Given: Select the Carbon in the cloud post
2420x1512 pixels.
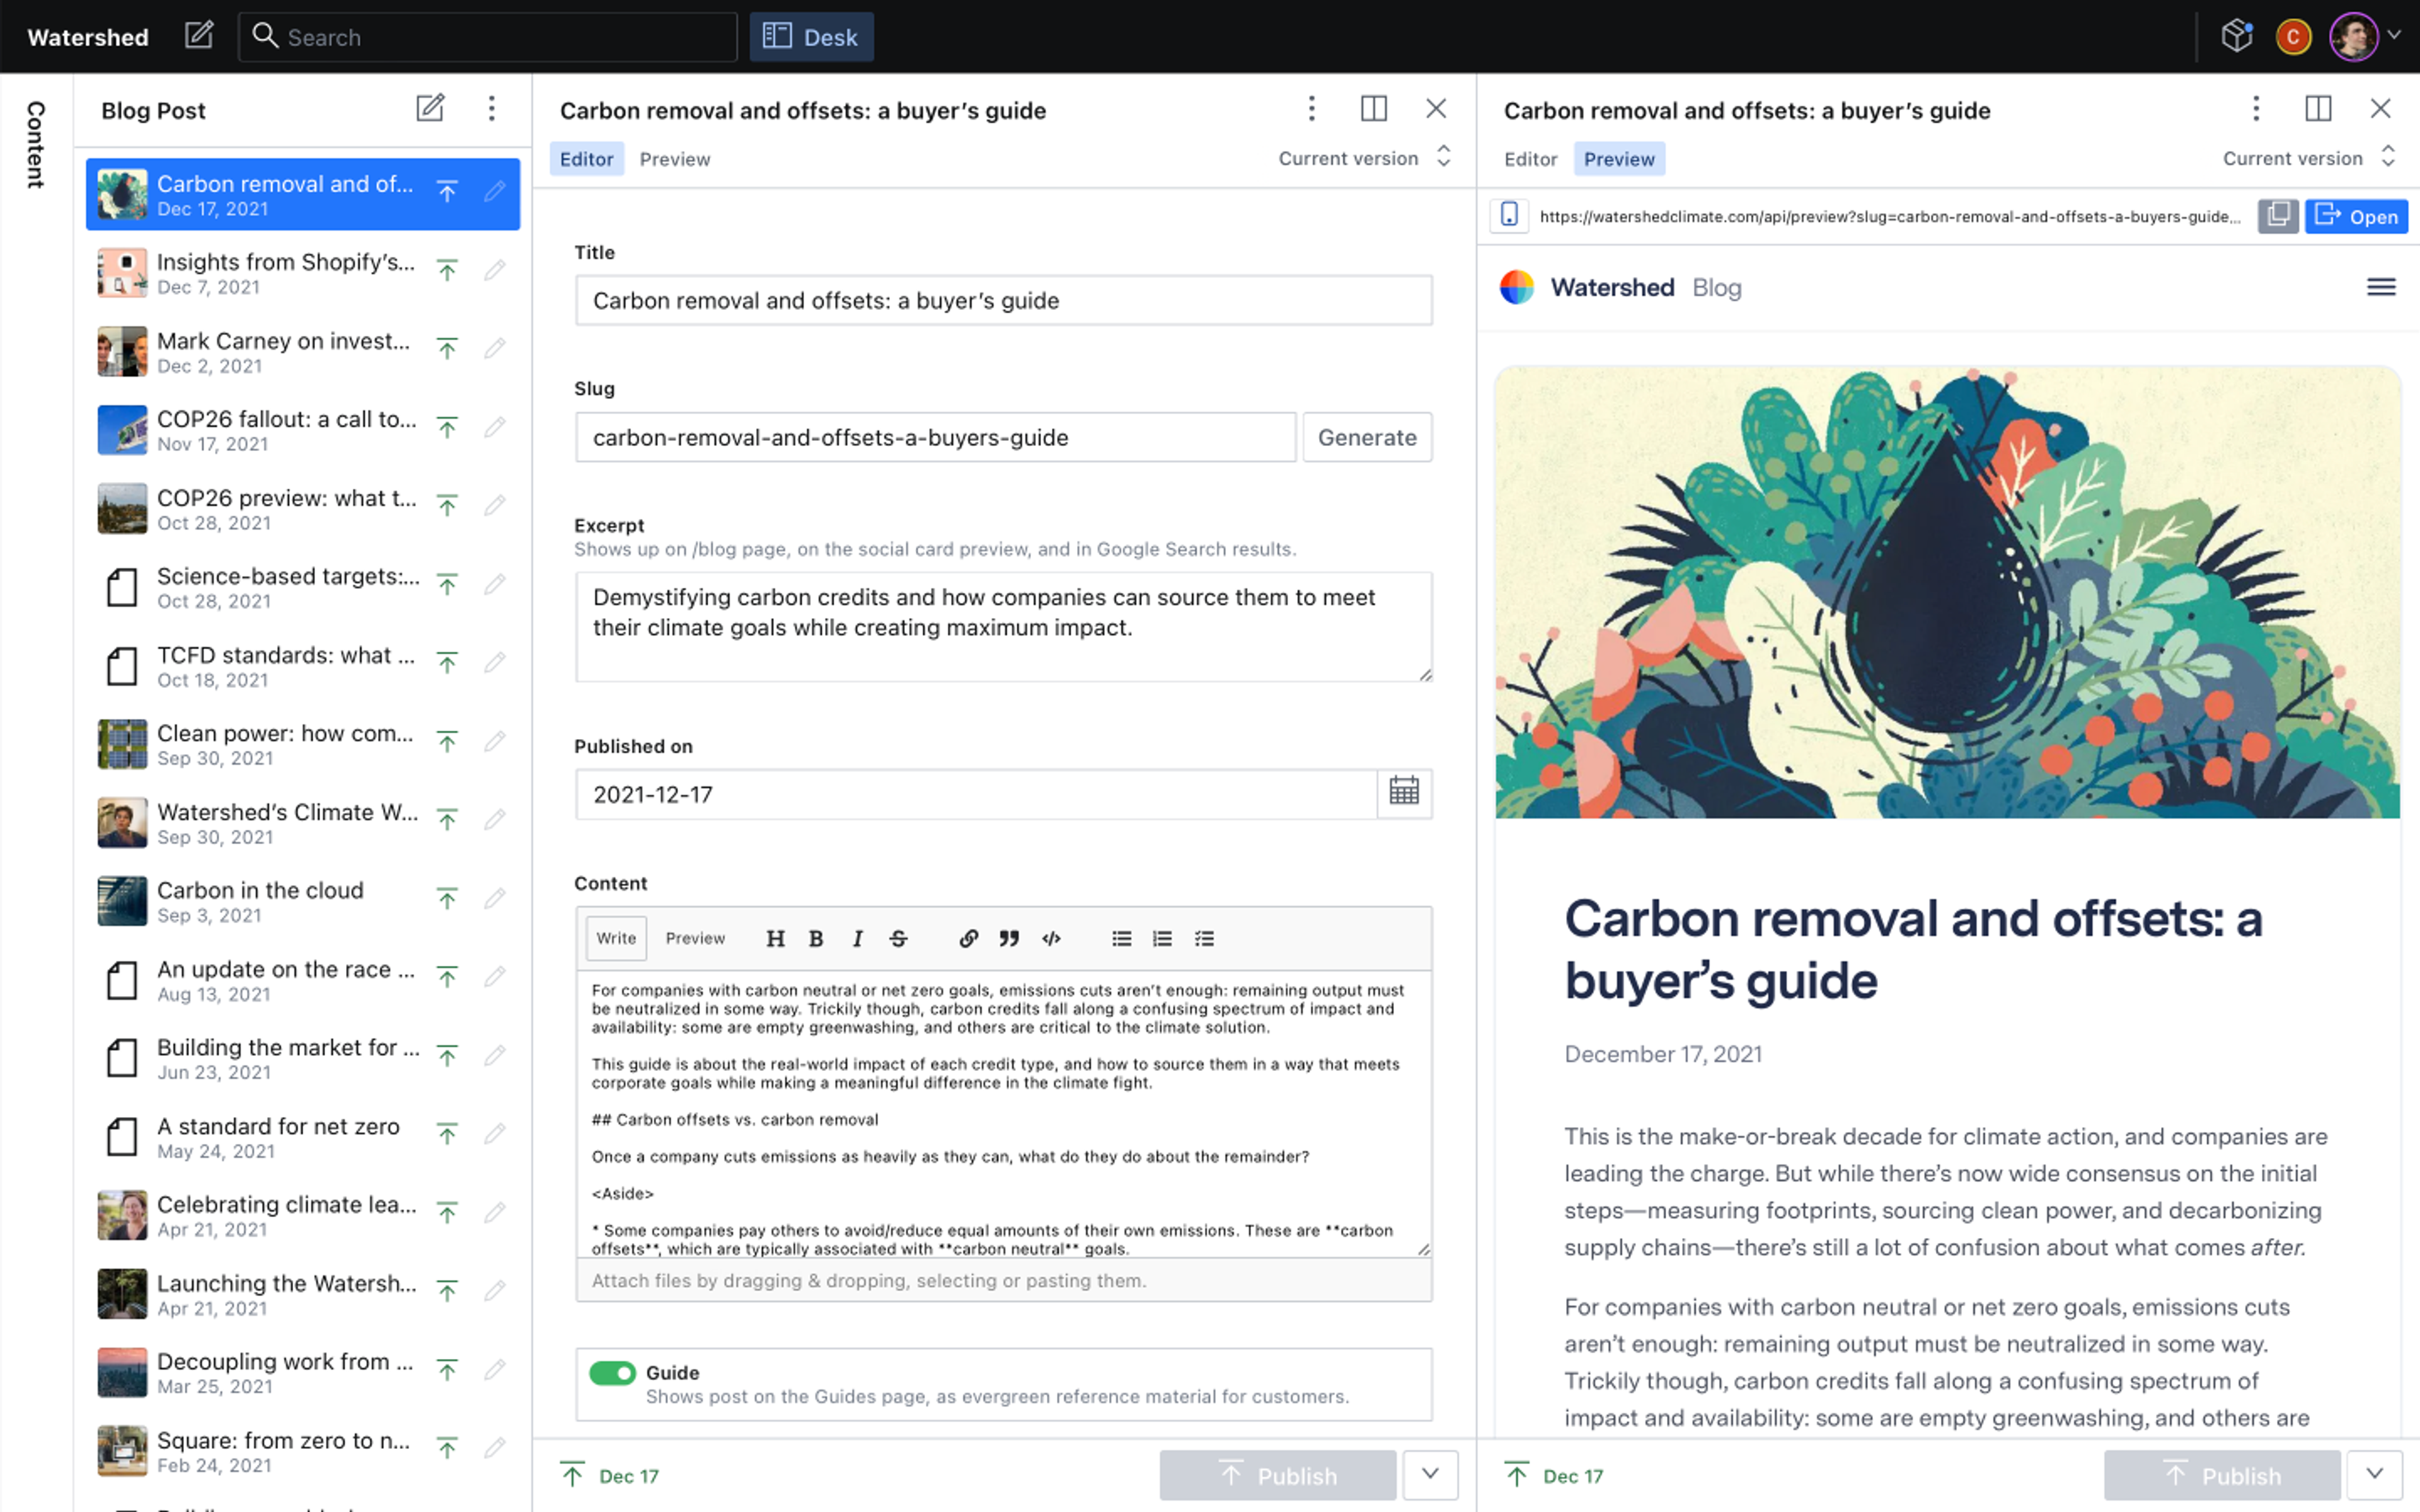Looking at the screenshot, I should tap(260, 900).
